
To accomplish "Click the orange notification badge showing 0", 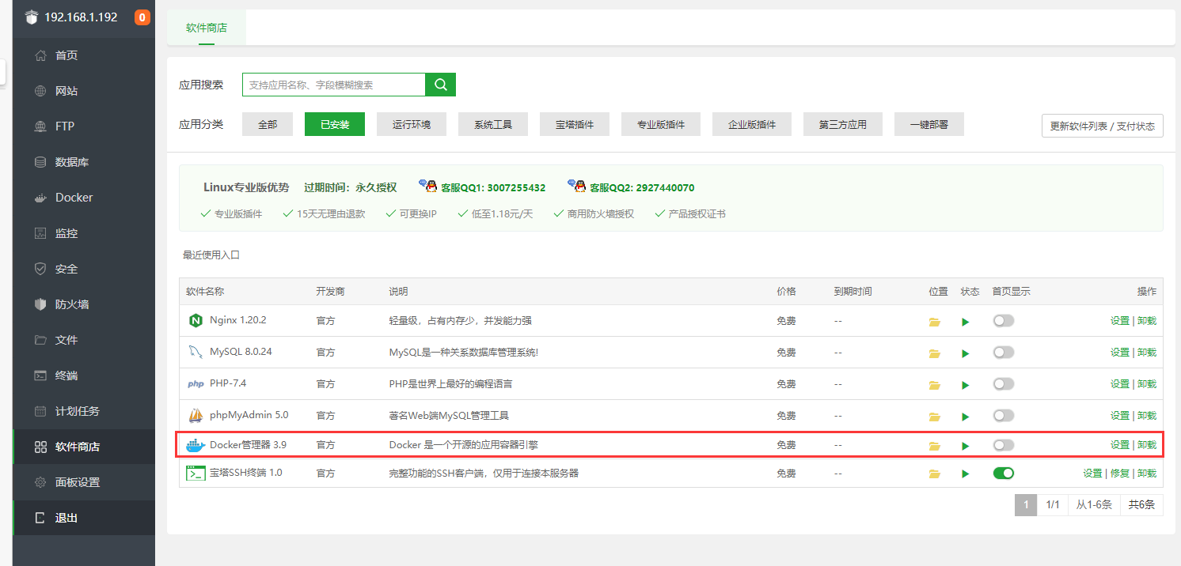I will (142, 17).
